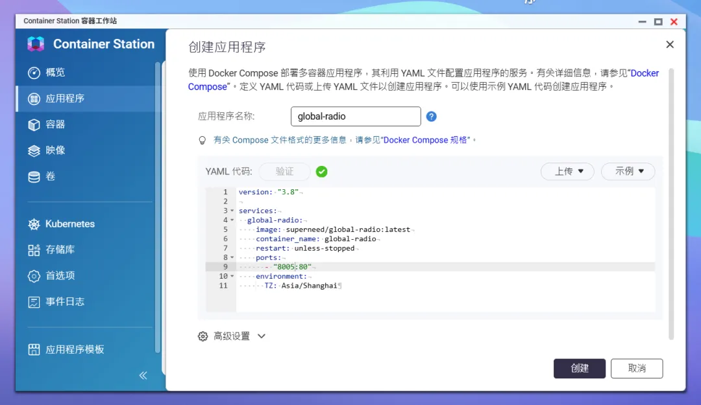Select 应用程序 in the sidebar

[87, 98]
